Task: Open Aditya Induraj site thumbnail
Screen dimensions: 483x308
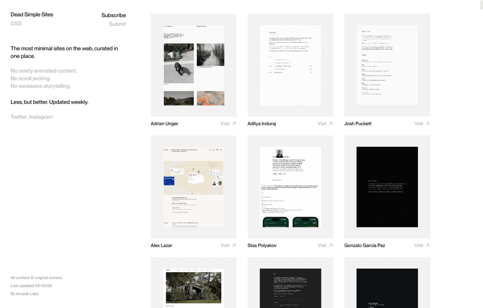Action: click(290, 65)
